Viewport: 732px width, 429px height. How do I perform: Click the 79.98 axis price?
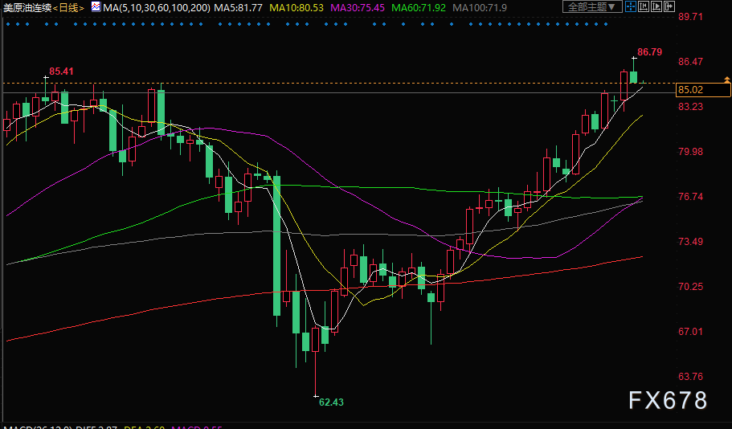690,151
